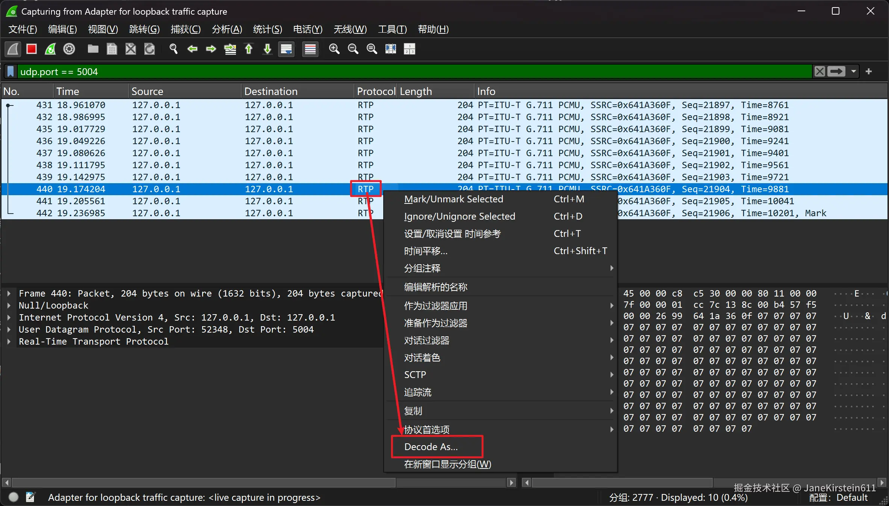Go to first packet arrow icon

249,49
